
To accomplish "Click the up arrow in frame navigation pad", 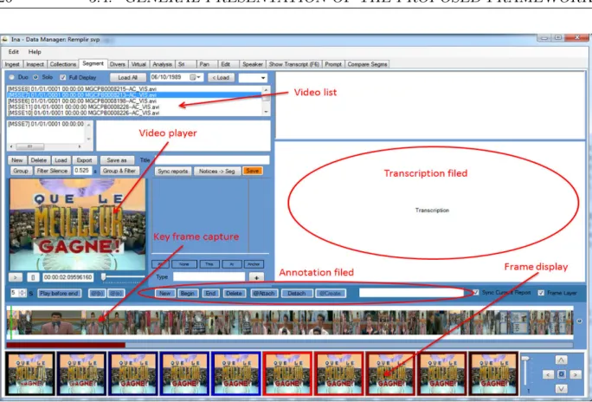I will [561, 360].
